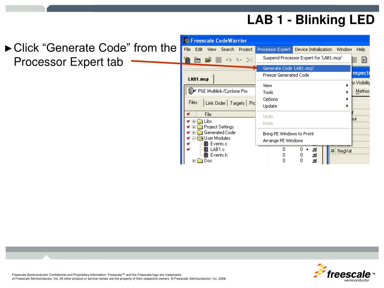Open the File menu
384x288 pixels.
pyautogui.click(x=187, y=49)
